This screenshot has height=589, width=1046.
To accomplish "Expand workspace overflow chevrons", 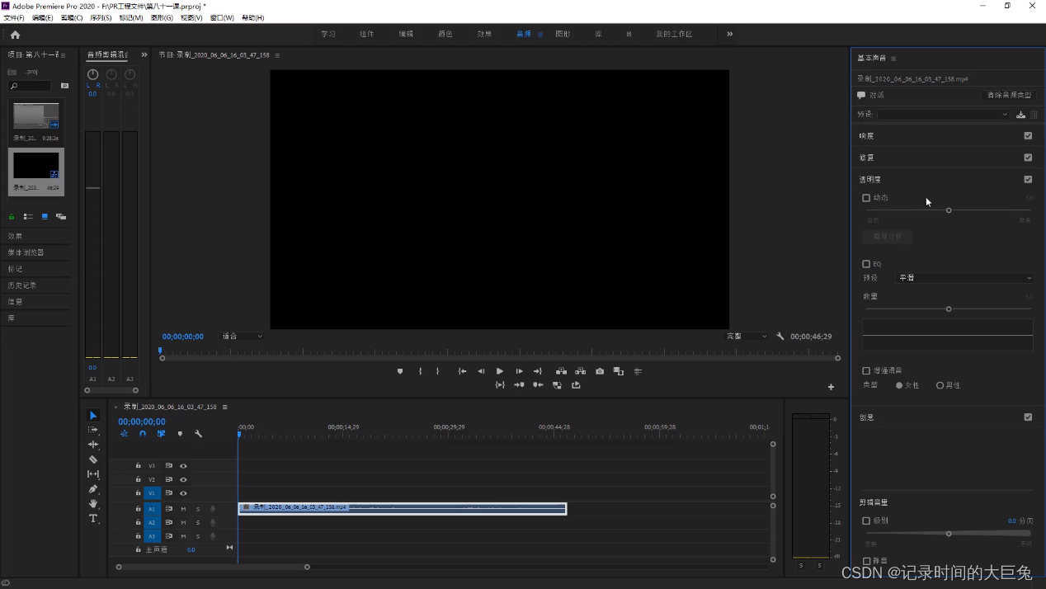I will (x=730, y=34).
